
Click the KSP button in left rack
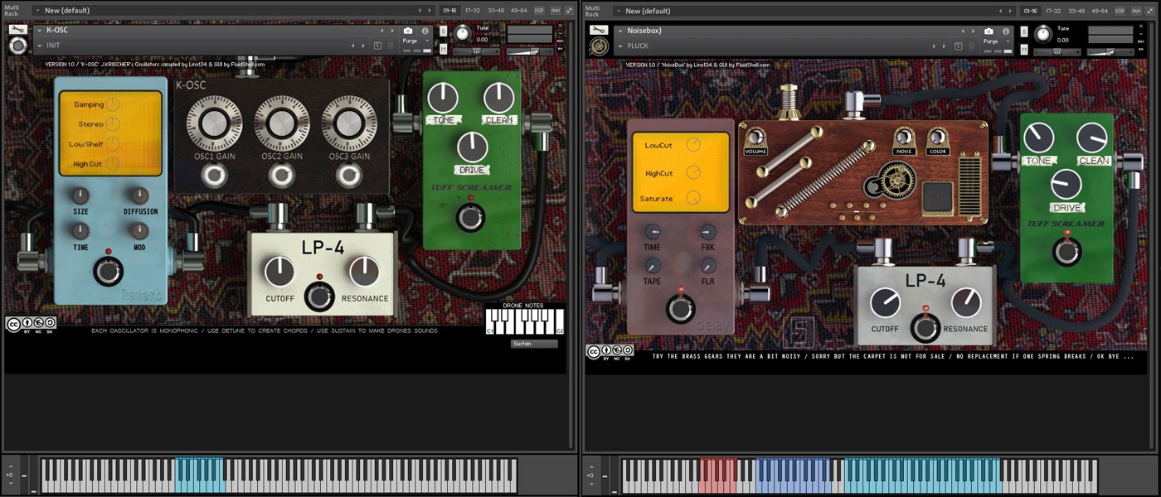(x=539, y=11)
